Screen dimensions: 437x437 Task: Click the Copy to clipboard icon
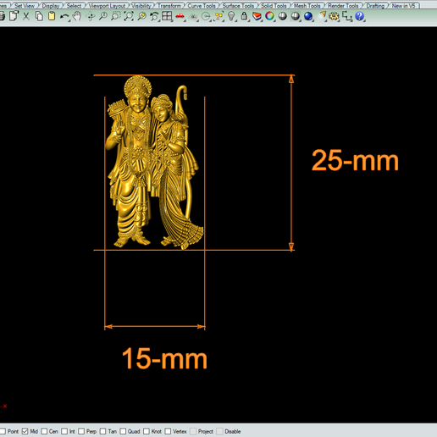point(39,16)
